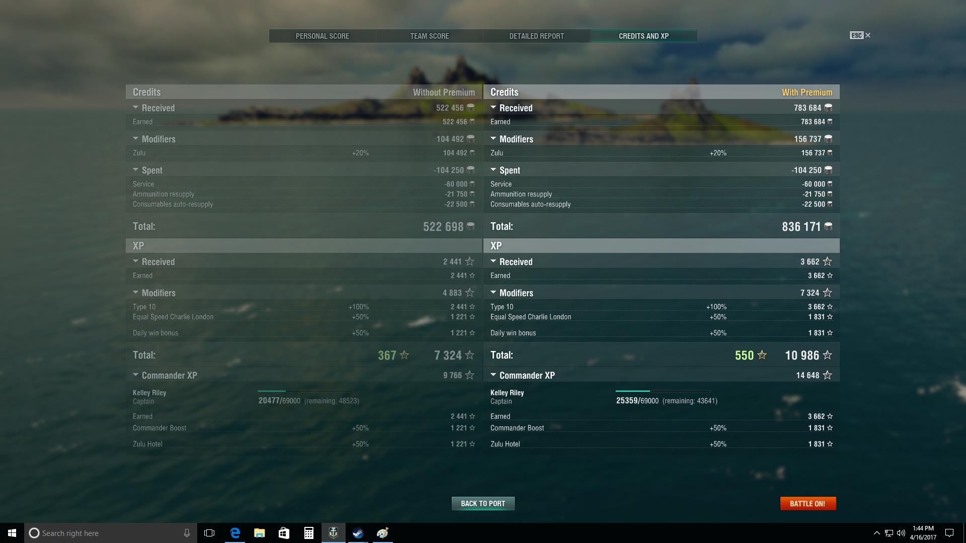Collapse Modifiers under Without Premium XP
Viewport: 966px width, 543px height.
coord(135,293)
